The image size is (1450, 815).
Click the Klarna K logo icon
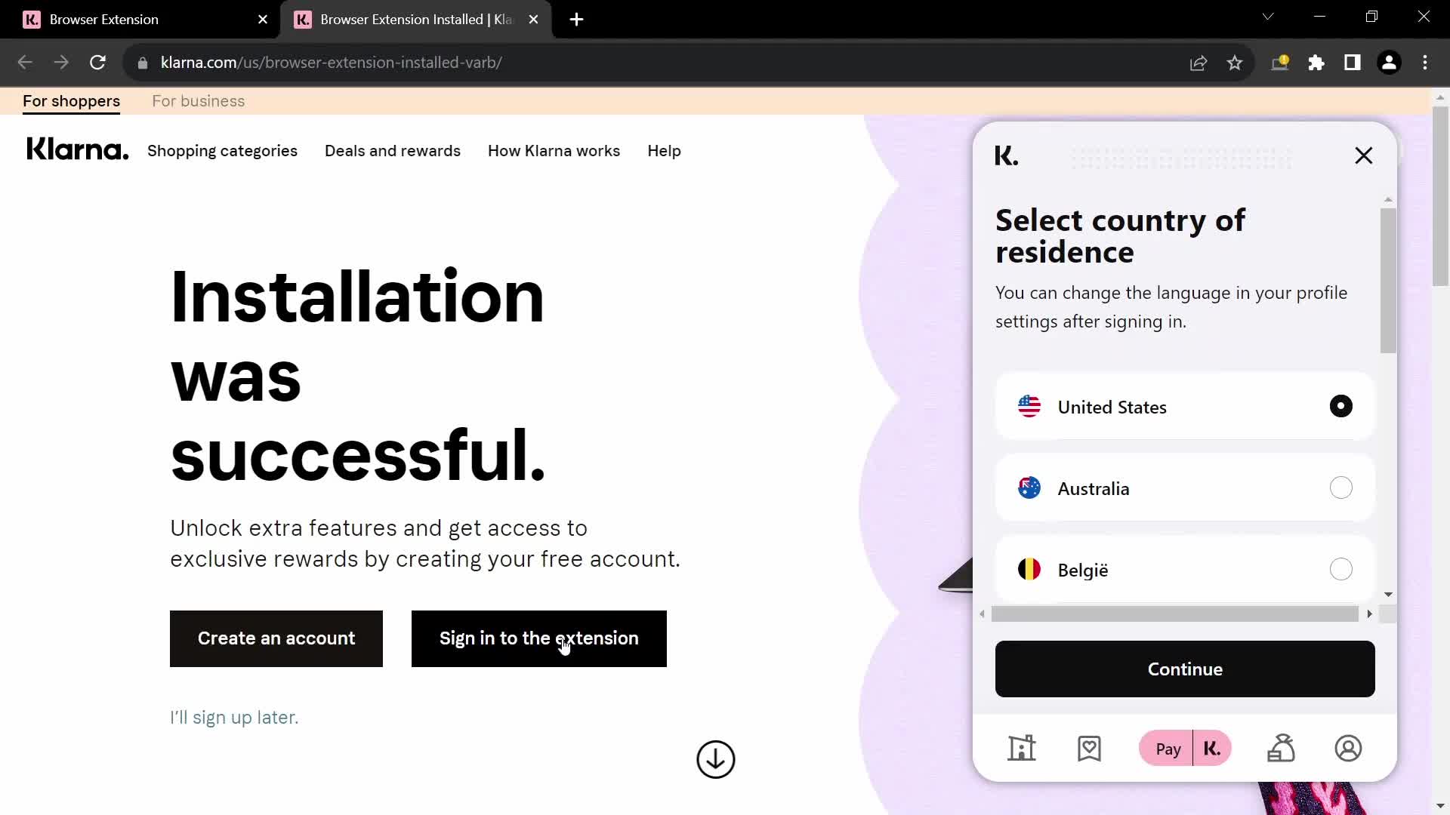(x=1006, y=155)
